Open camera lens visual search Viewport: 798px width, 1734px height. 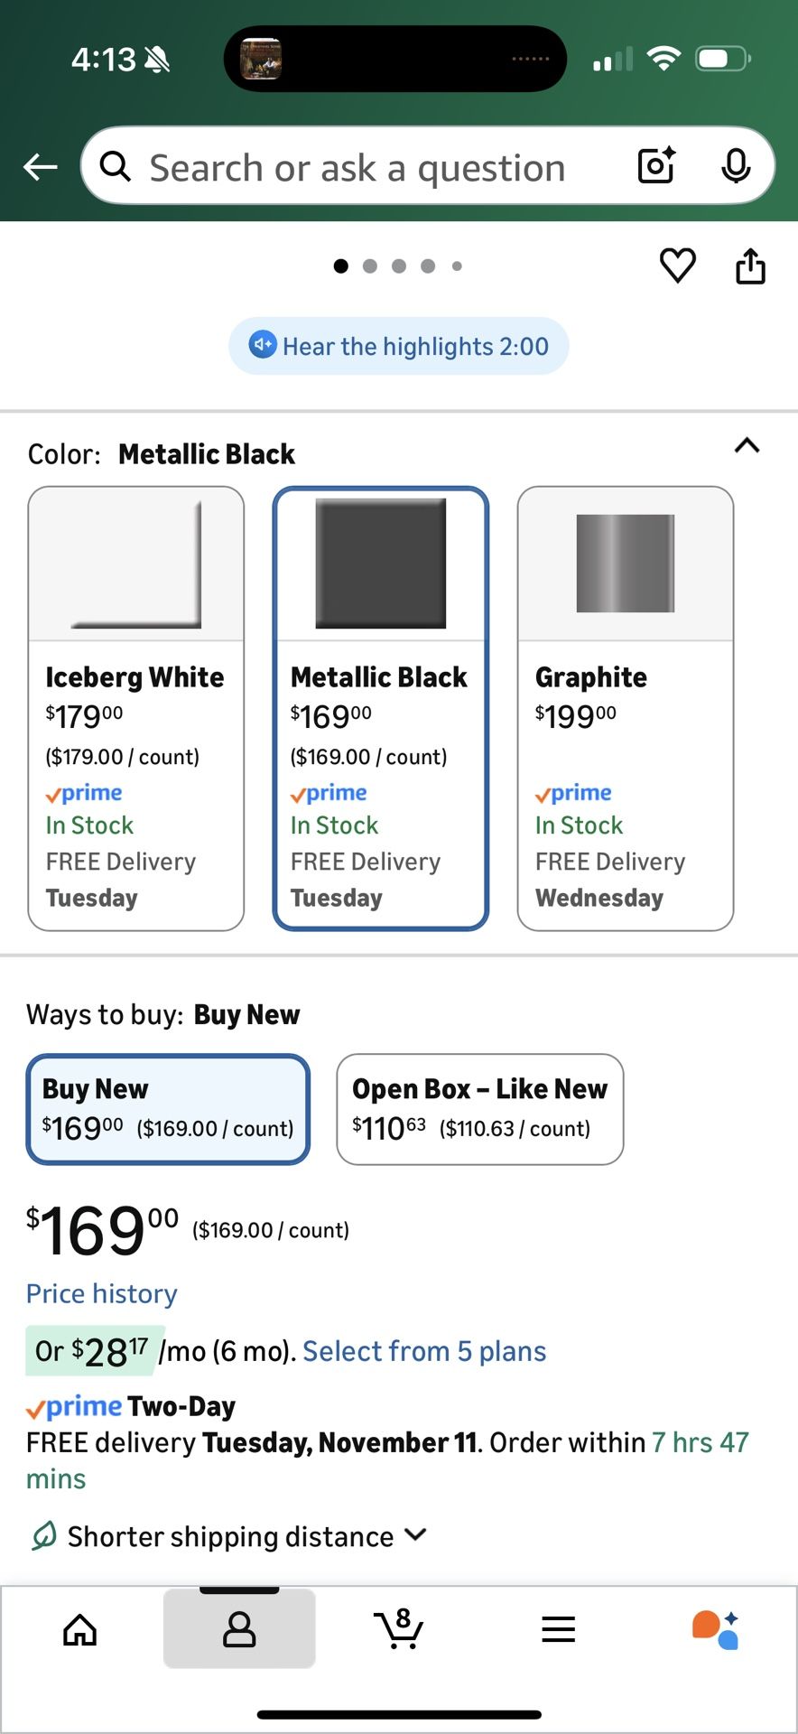656,165
